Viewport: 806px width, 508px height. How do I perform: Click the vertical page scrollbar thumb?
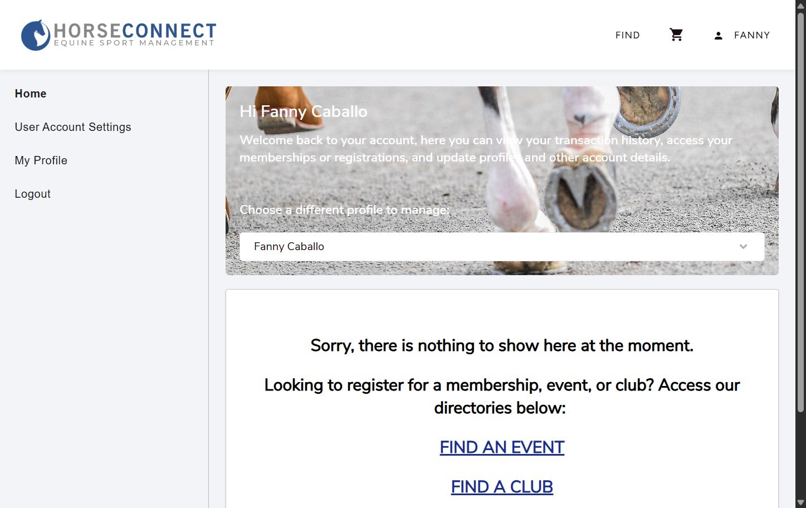pos(800,212)
